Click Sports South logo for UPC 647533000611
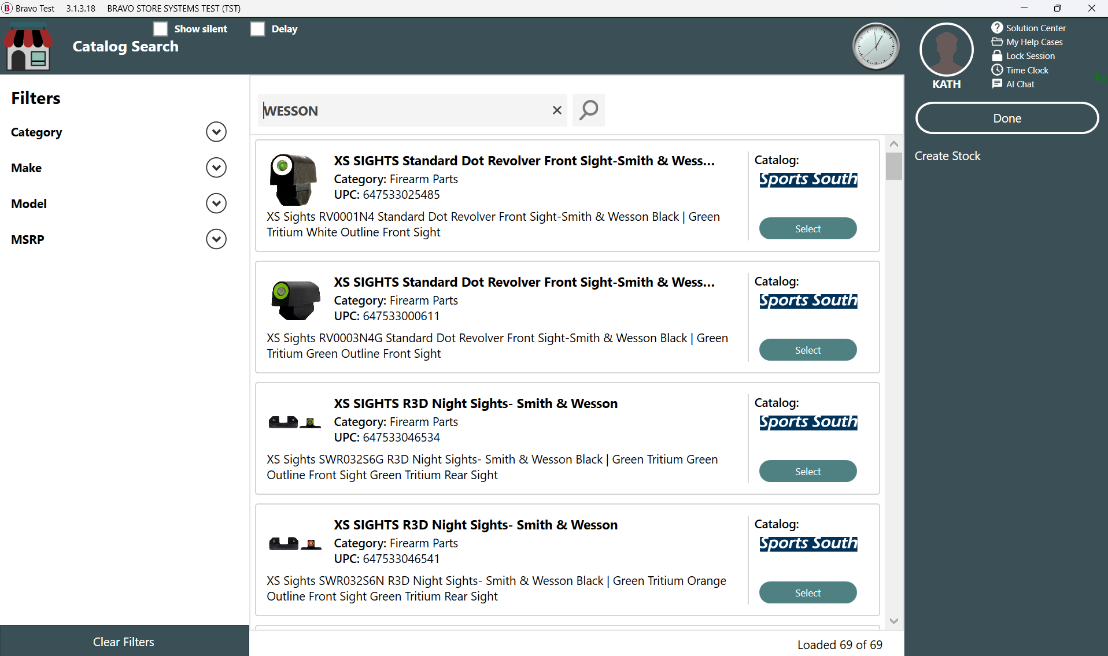Viewport: 1108px width, 656px height. pyautogui.click(x=808, y=301)
